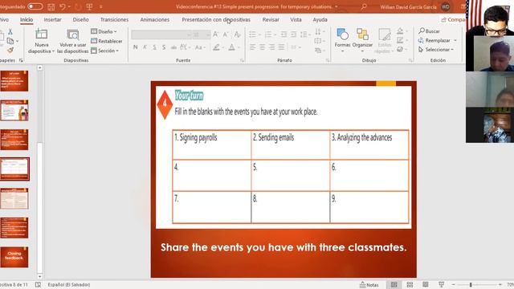Open the slide layout Diseño dropdown
Image resolution: width=514 pixels, height=289 pixels.
pos(104,31)
